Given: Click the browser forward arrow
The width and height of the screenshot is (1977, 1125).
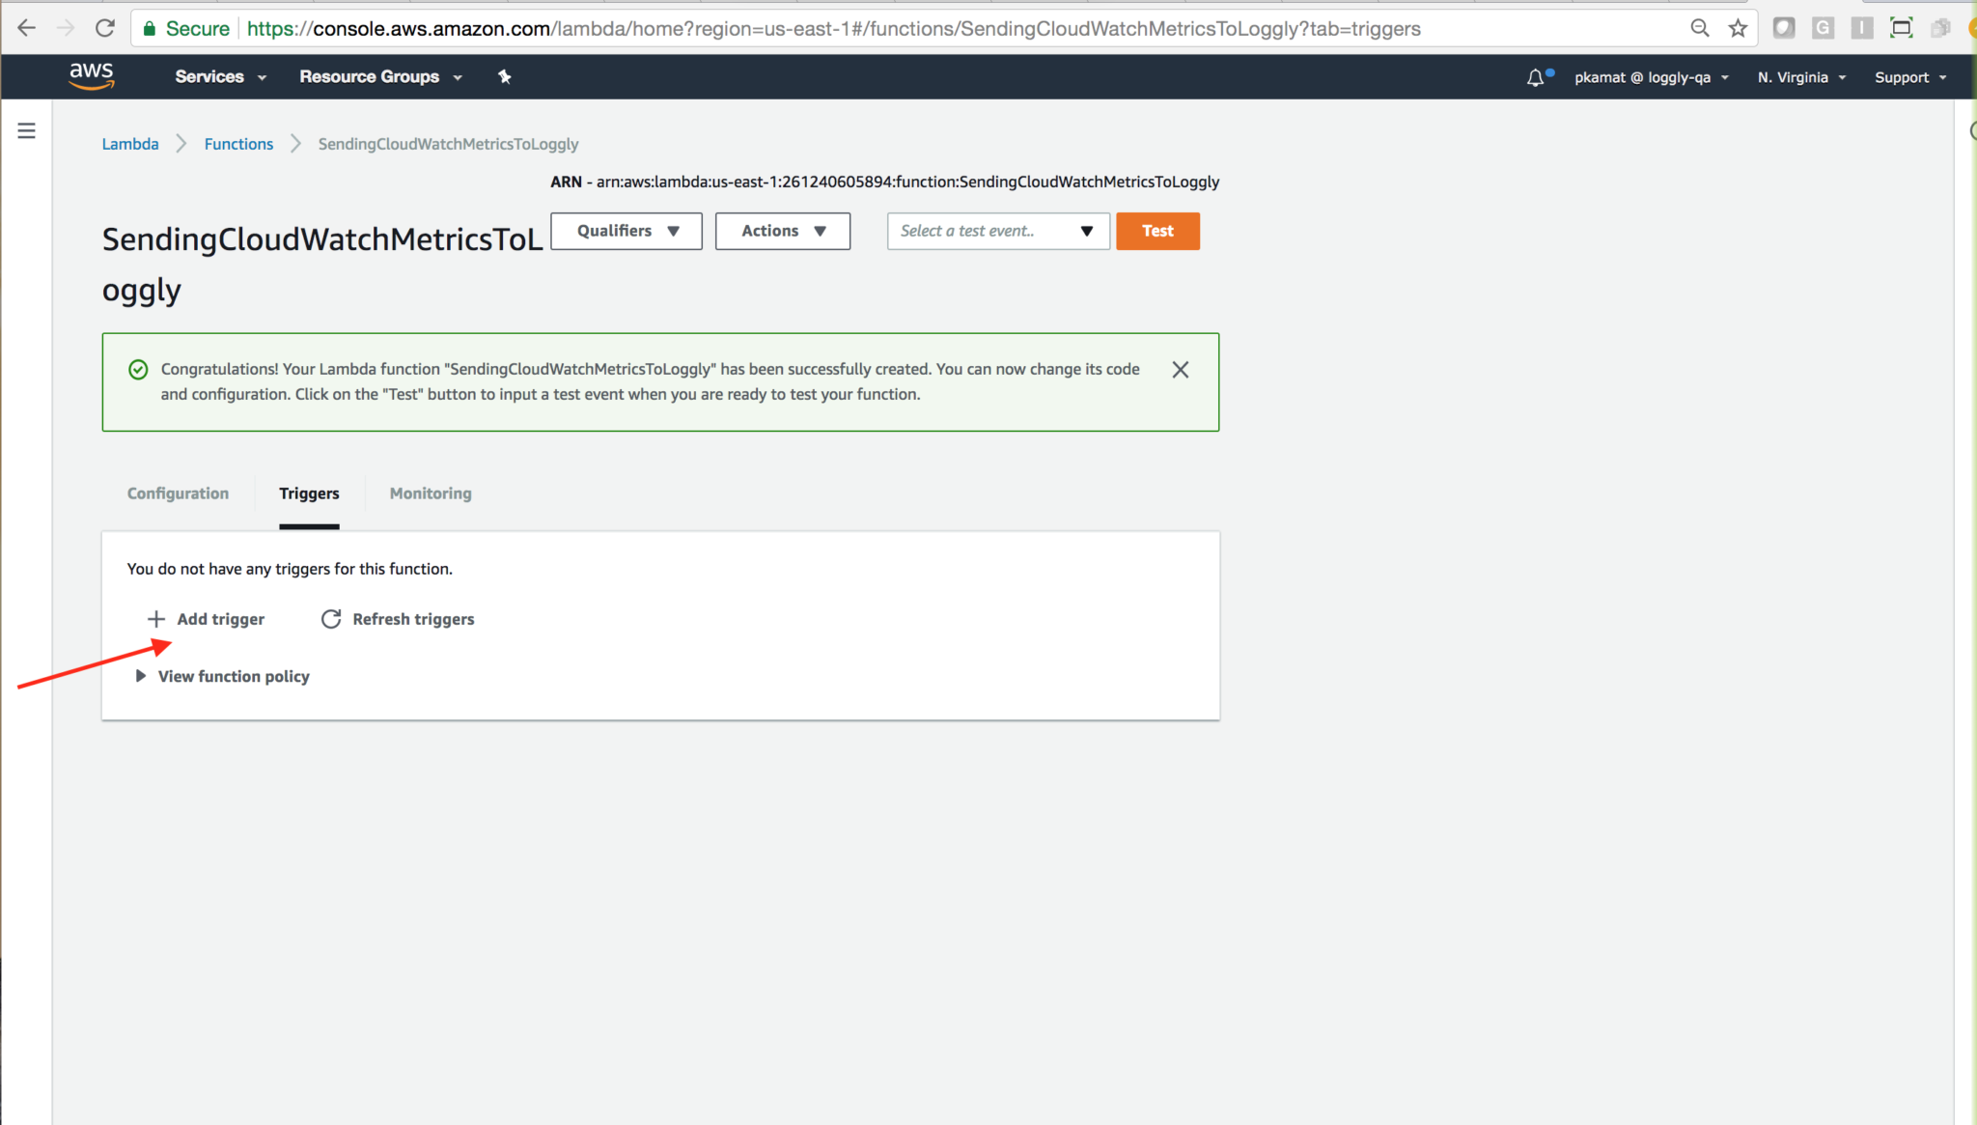Looking at the screenshot, I should click(x=66, y=28).
